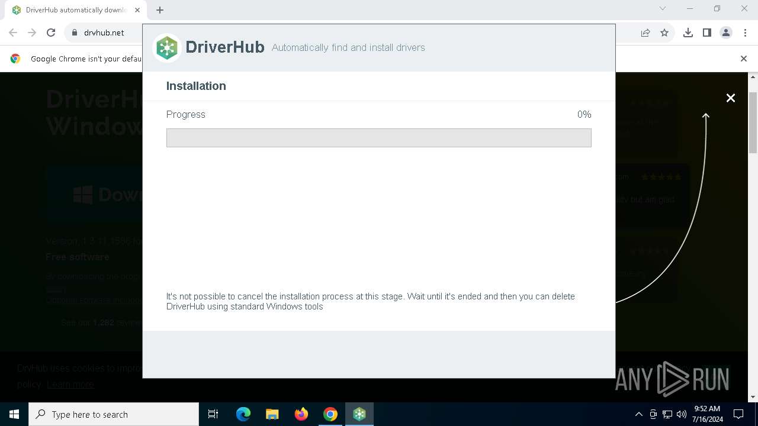Image resolution: width=758 pixels, height=426 pixels.
Task: Share this page via Chrome share icon
Action: 645,33
